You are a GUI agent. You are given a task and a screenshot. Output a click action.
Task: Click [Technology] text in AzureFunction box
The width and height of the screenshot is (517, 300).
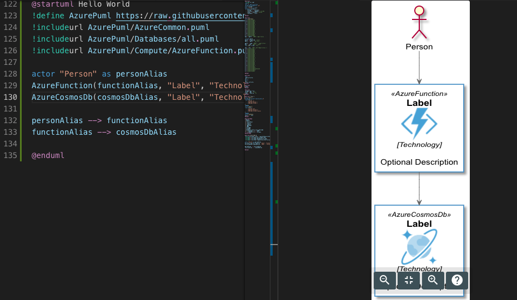(419, 145)
